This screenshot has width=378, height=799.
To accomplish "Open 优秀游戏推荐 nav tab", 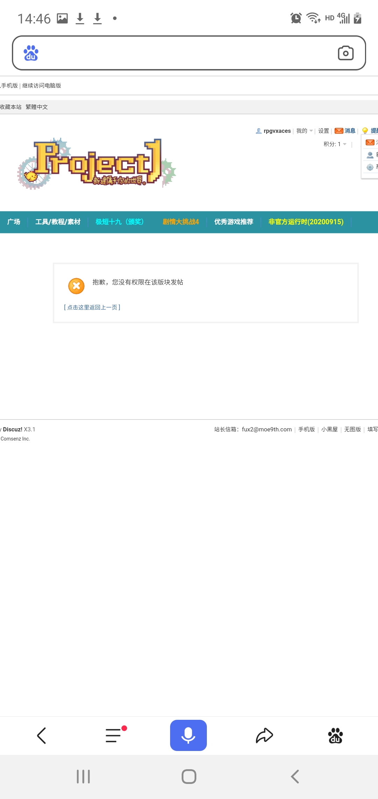I will pyautogui.click(x=233, y=222).
